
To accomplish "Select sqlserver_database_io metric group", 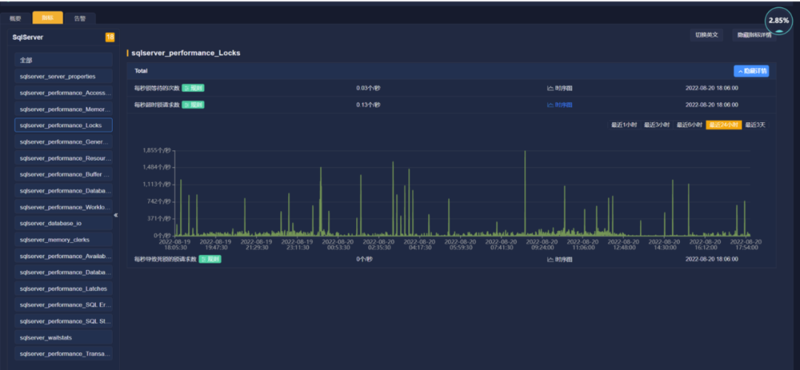I will click(x=63, y=223).
